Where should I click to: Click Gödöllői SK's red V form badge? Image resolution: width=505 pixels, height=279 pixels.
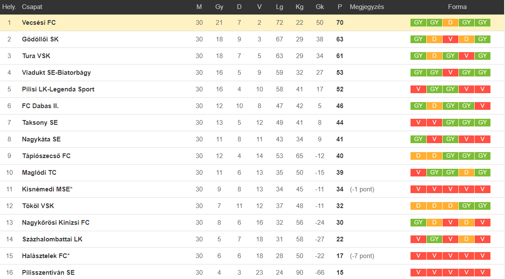coord(450,39)
